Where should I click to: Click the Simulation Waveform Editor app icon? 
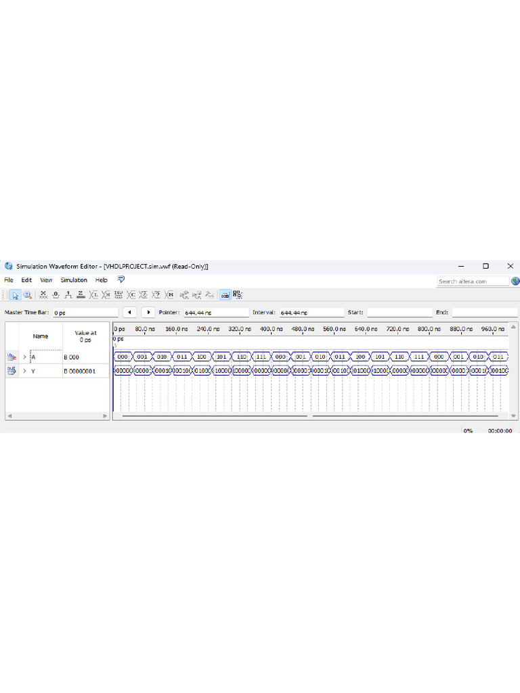pos(8,266)
